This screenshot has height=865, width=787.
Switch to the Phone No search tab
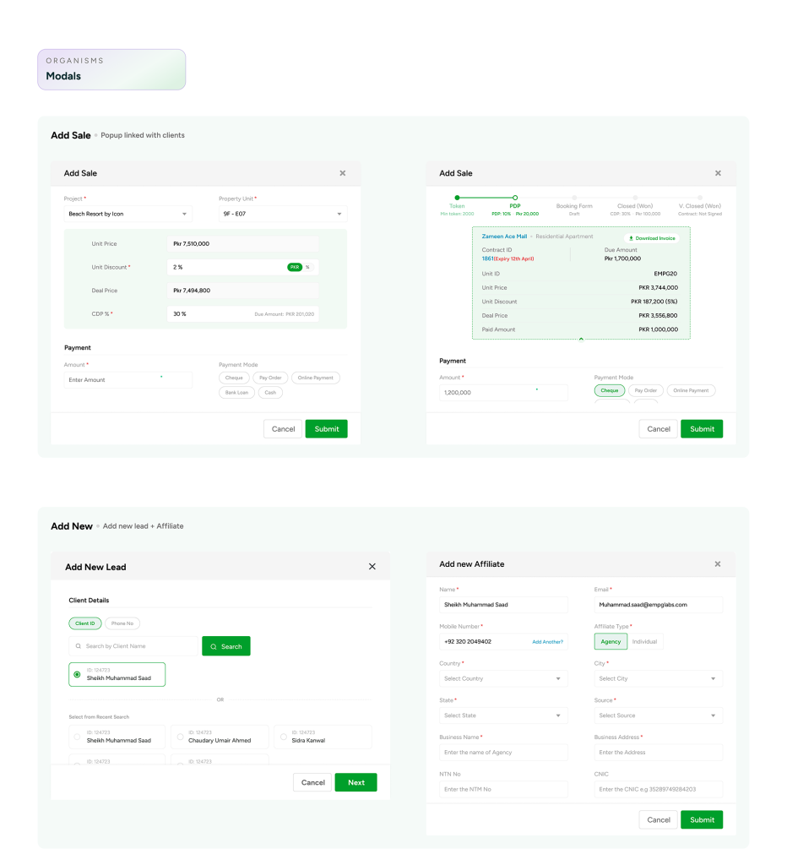point(122,623)
